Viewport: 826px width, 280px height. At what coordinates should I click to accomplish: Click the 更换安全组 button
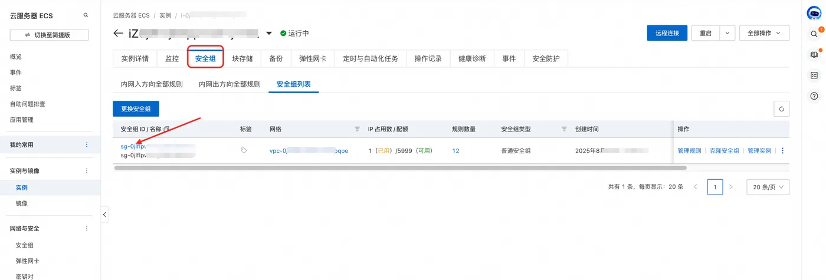coord(136,108)
